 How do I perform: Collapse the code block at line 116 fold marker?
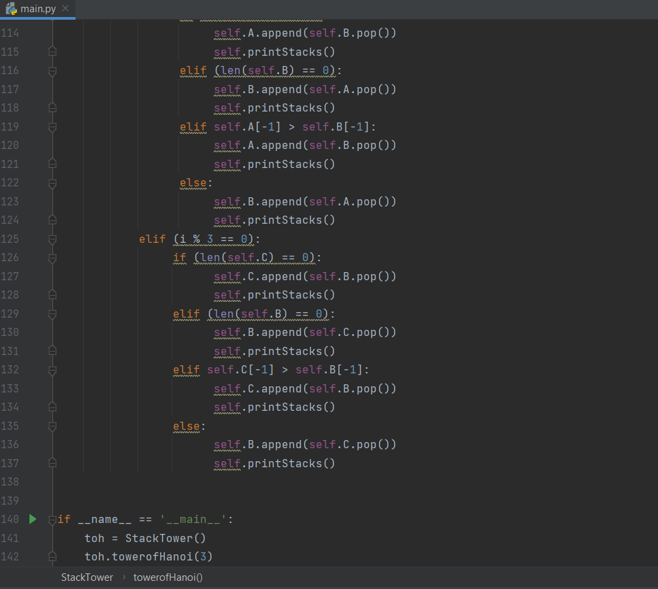pyautogui.click(x=52, y=70)
